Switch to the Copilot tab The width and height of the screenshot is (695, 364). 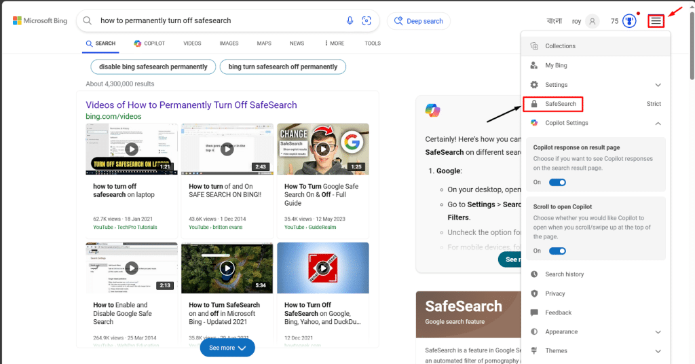[149, 43]
